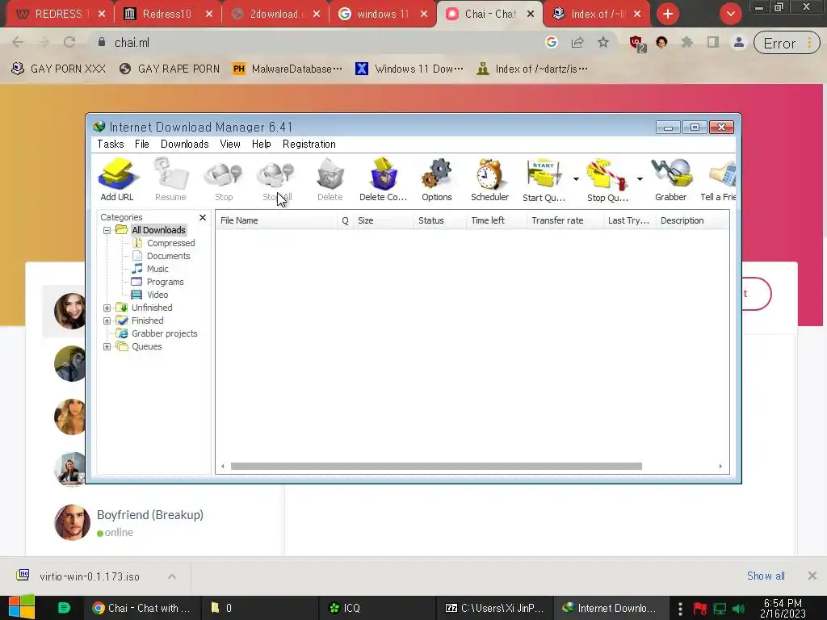Click the Chrome Error button
The height and width of the screenshot is (620, 827).
point(787,44)
